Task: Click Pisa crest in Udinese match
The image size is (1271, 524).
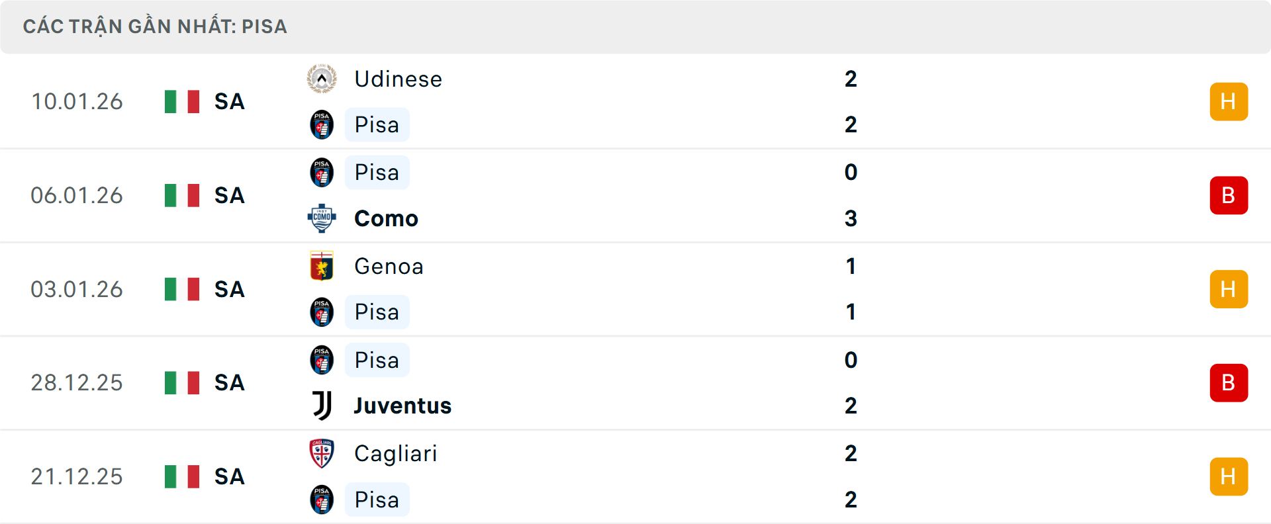Action: [322, 125]
